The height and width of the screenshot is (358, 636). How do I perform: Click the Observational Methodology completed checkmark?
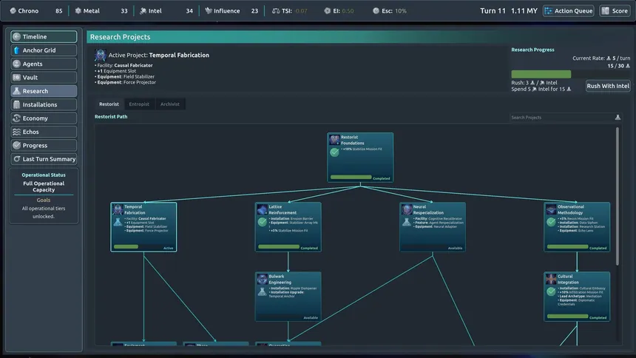tap(551, 222)
